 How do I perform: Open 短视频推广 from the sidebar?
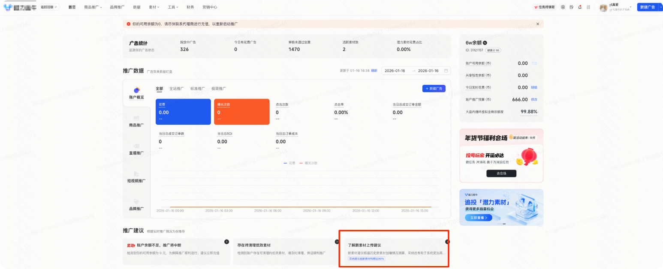[x=136, y=180]
